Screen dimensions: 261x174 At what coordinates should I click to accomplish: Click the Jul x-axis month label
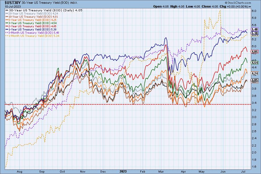[x=244, y=172]
